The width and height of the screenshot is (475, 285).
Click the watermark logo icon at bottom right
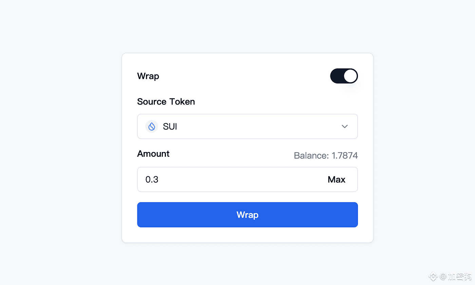433,277
